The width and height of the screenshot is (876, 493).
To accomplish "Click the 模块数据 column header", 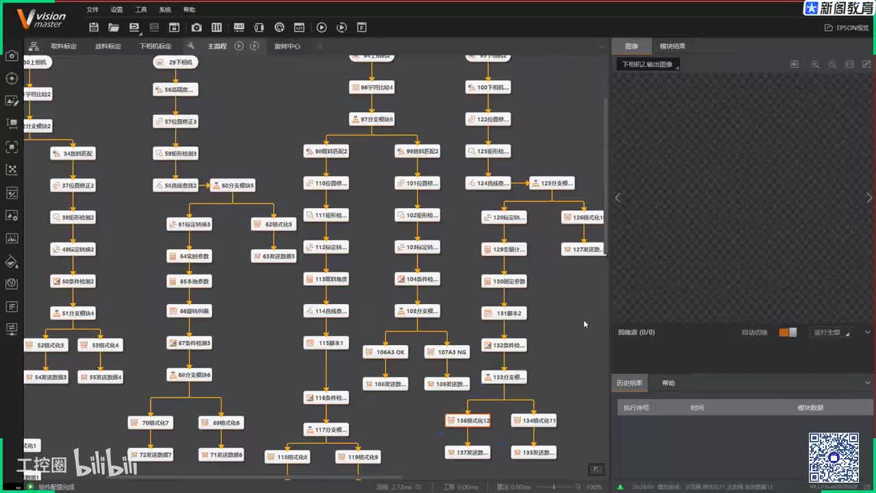I will pyautogui.click(x=810, y=407).
